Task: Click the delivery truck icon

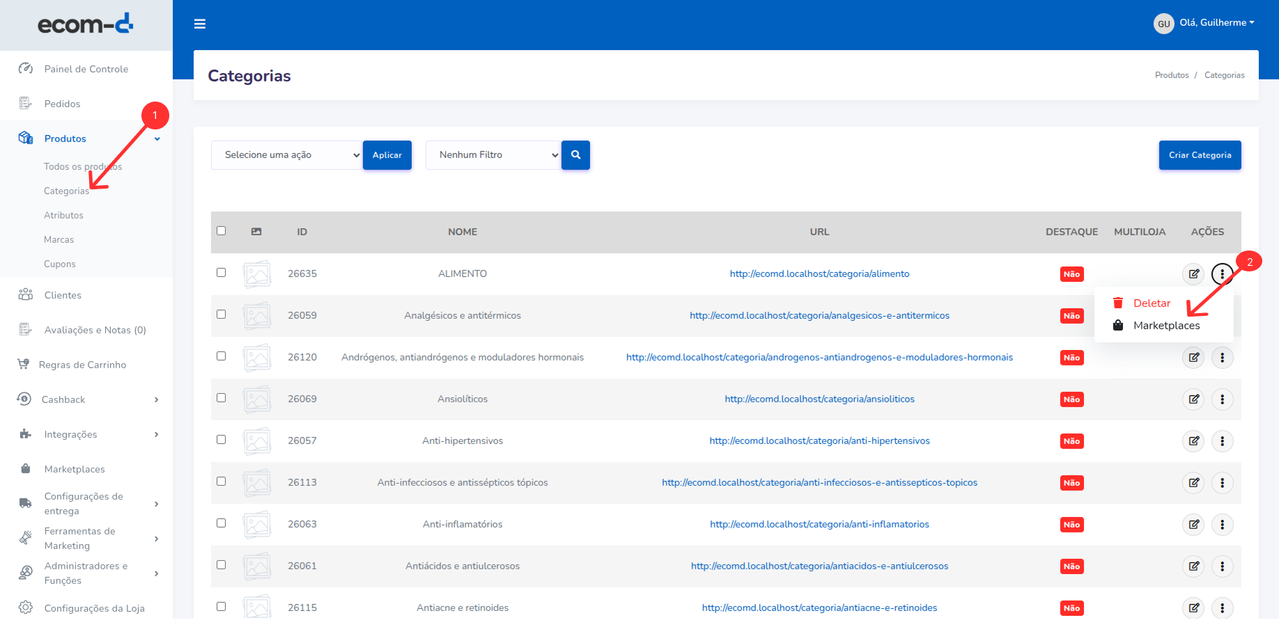Action: click(26, 503)
